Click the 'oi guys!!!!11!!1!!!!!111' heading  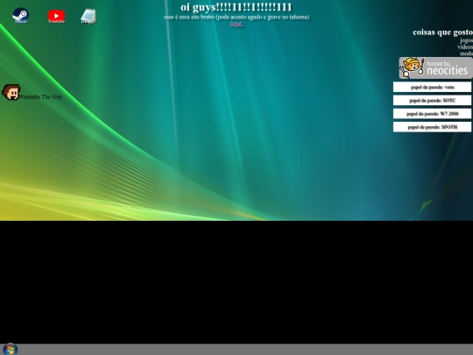[236, 7]
